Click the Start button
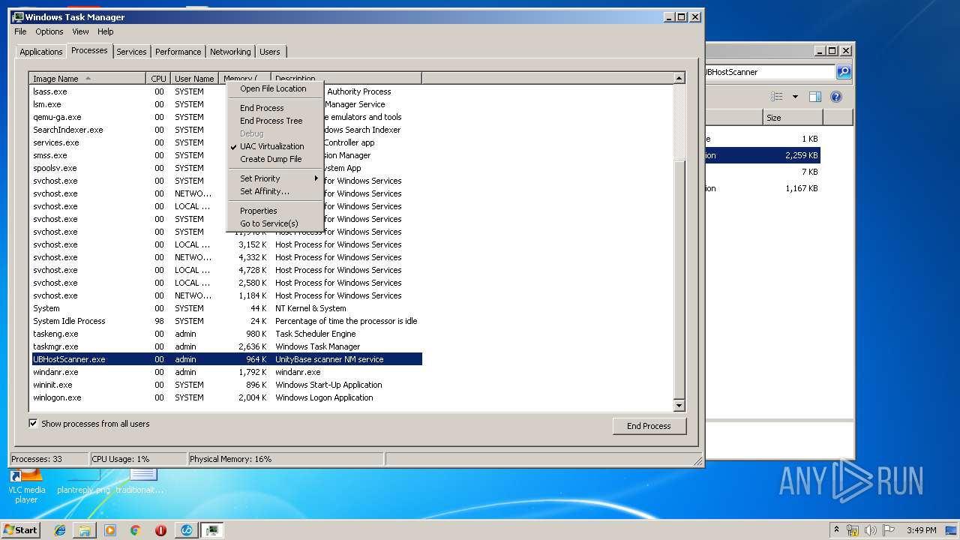Image resolution: width=960 pixels, height=540 pixels. tap(20, 530)
